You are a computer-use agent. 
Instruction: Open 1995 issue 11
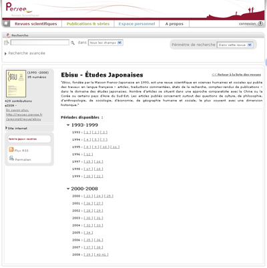tap(115, 147)
